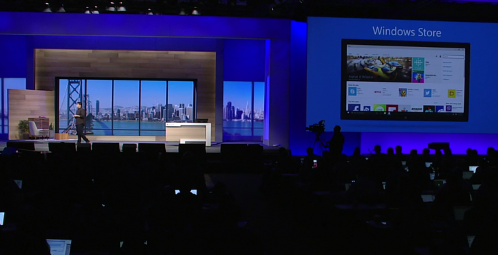
Task: Open the File Explorer taskbar icon
Action: pos(385,113)
